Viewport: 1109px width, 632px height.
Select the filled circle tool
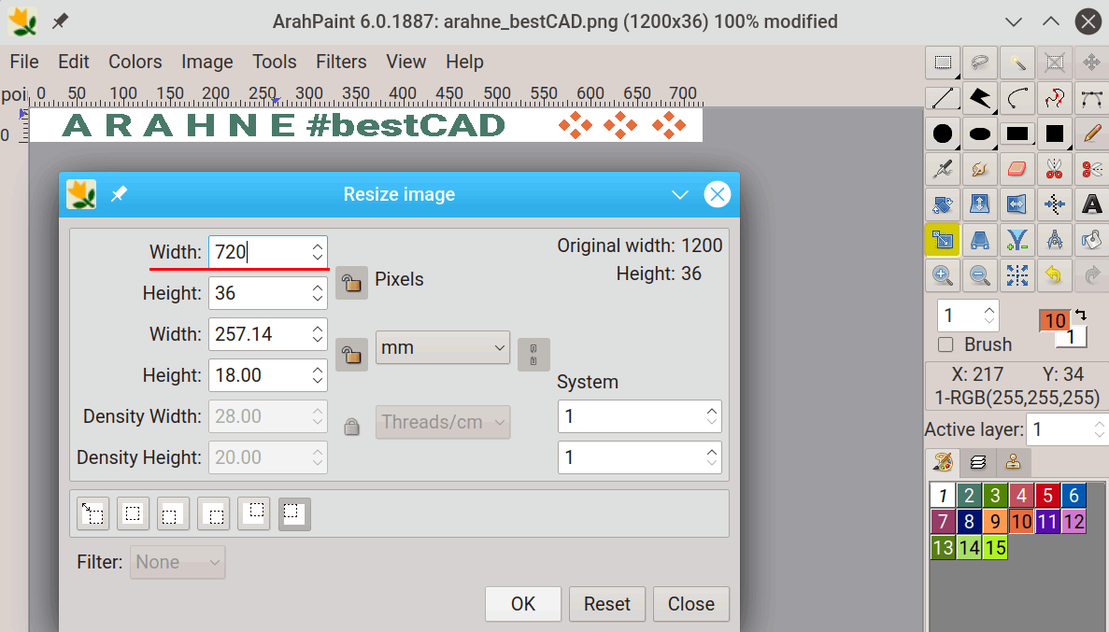(x=943, y=133)
